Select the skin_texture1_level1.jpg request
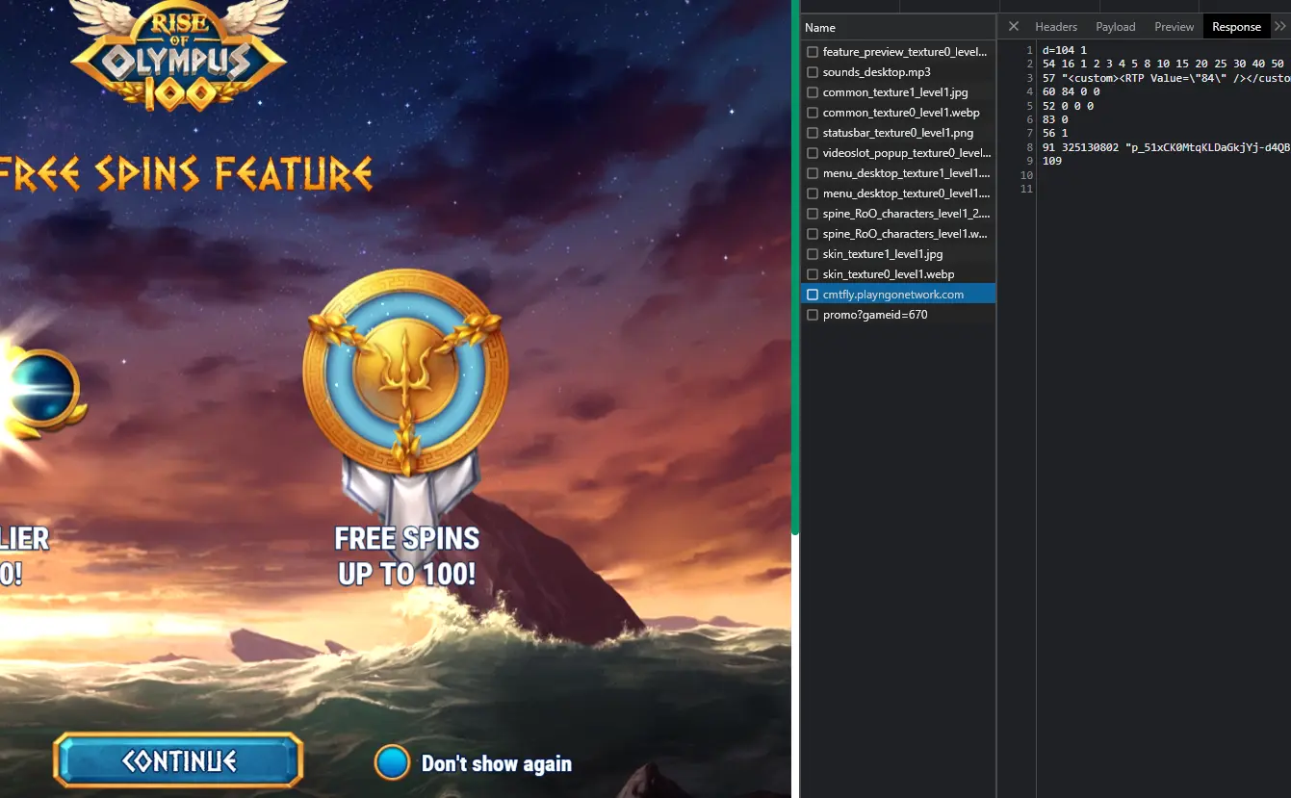The image size is (1291, 798). click(x=897, y=254)
